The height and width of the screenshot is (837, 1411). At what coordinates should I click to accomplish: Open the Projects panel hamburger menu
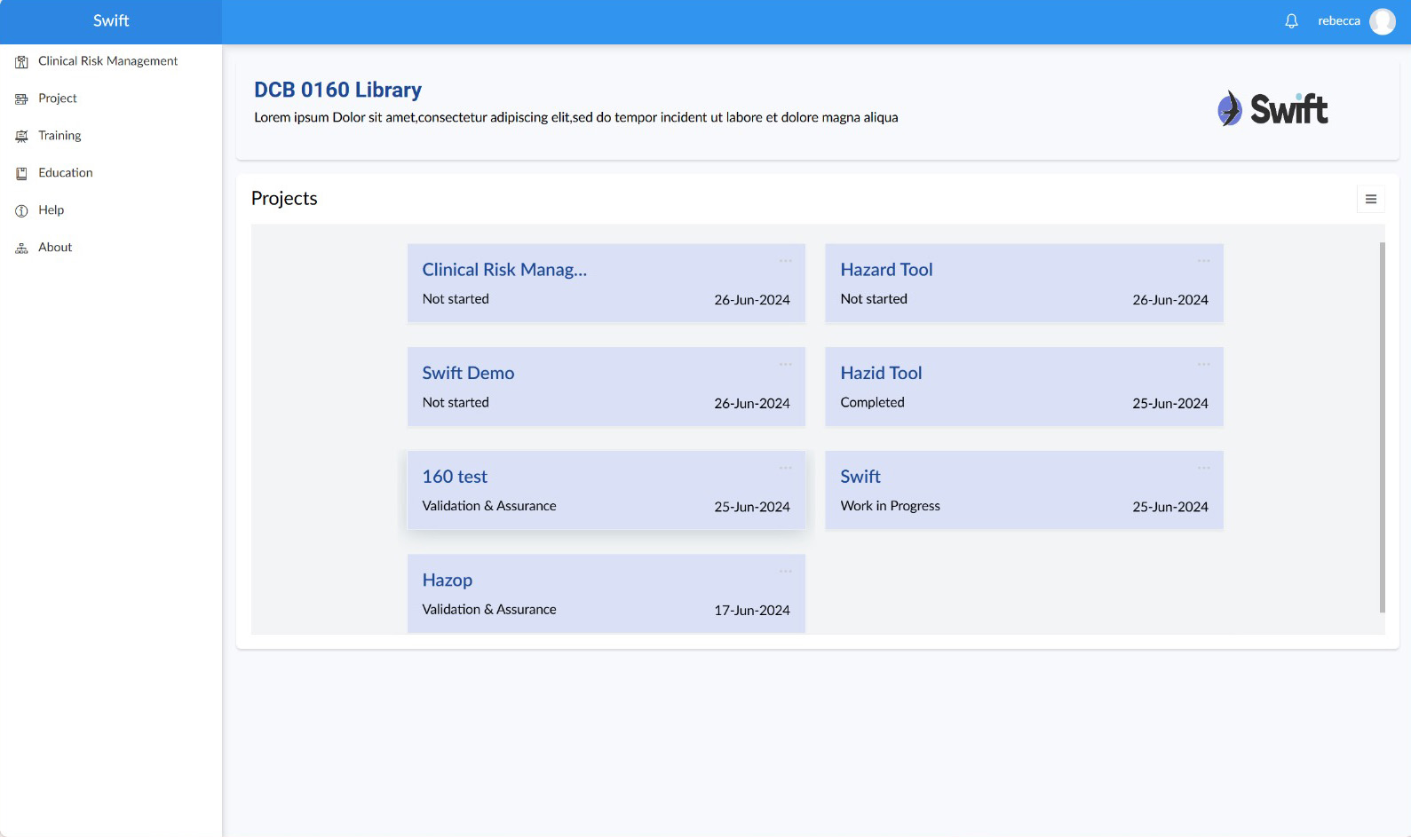point(1370,199)
